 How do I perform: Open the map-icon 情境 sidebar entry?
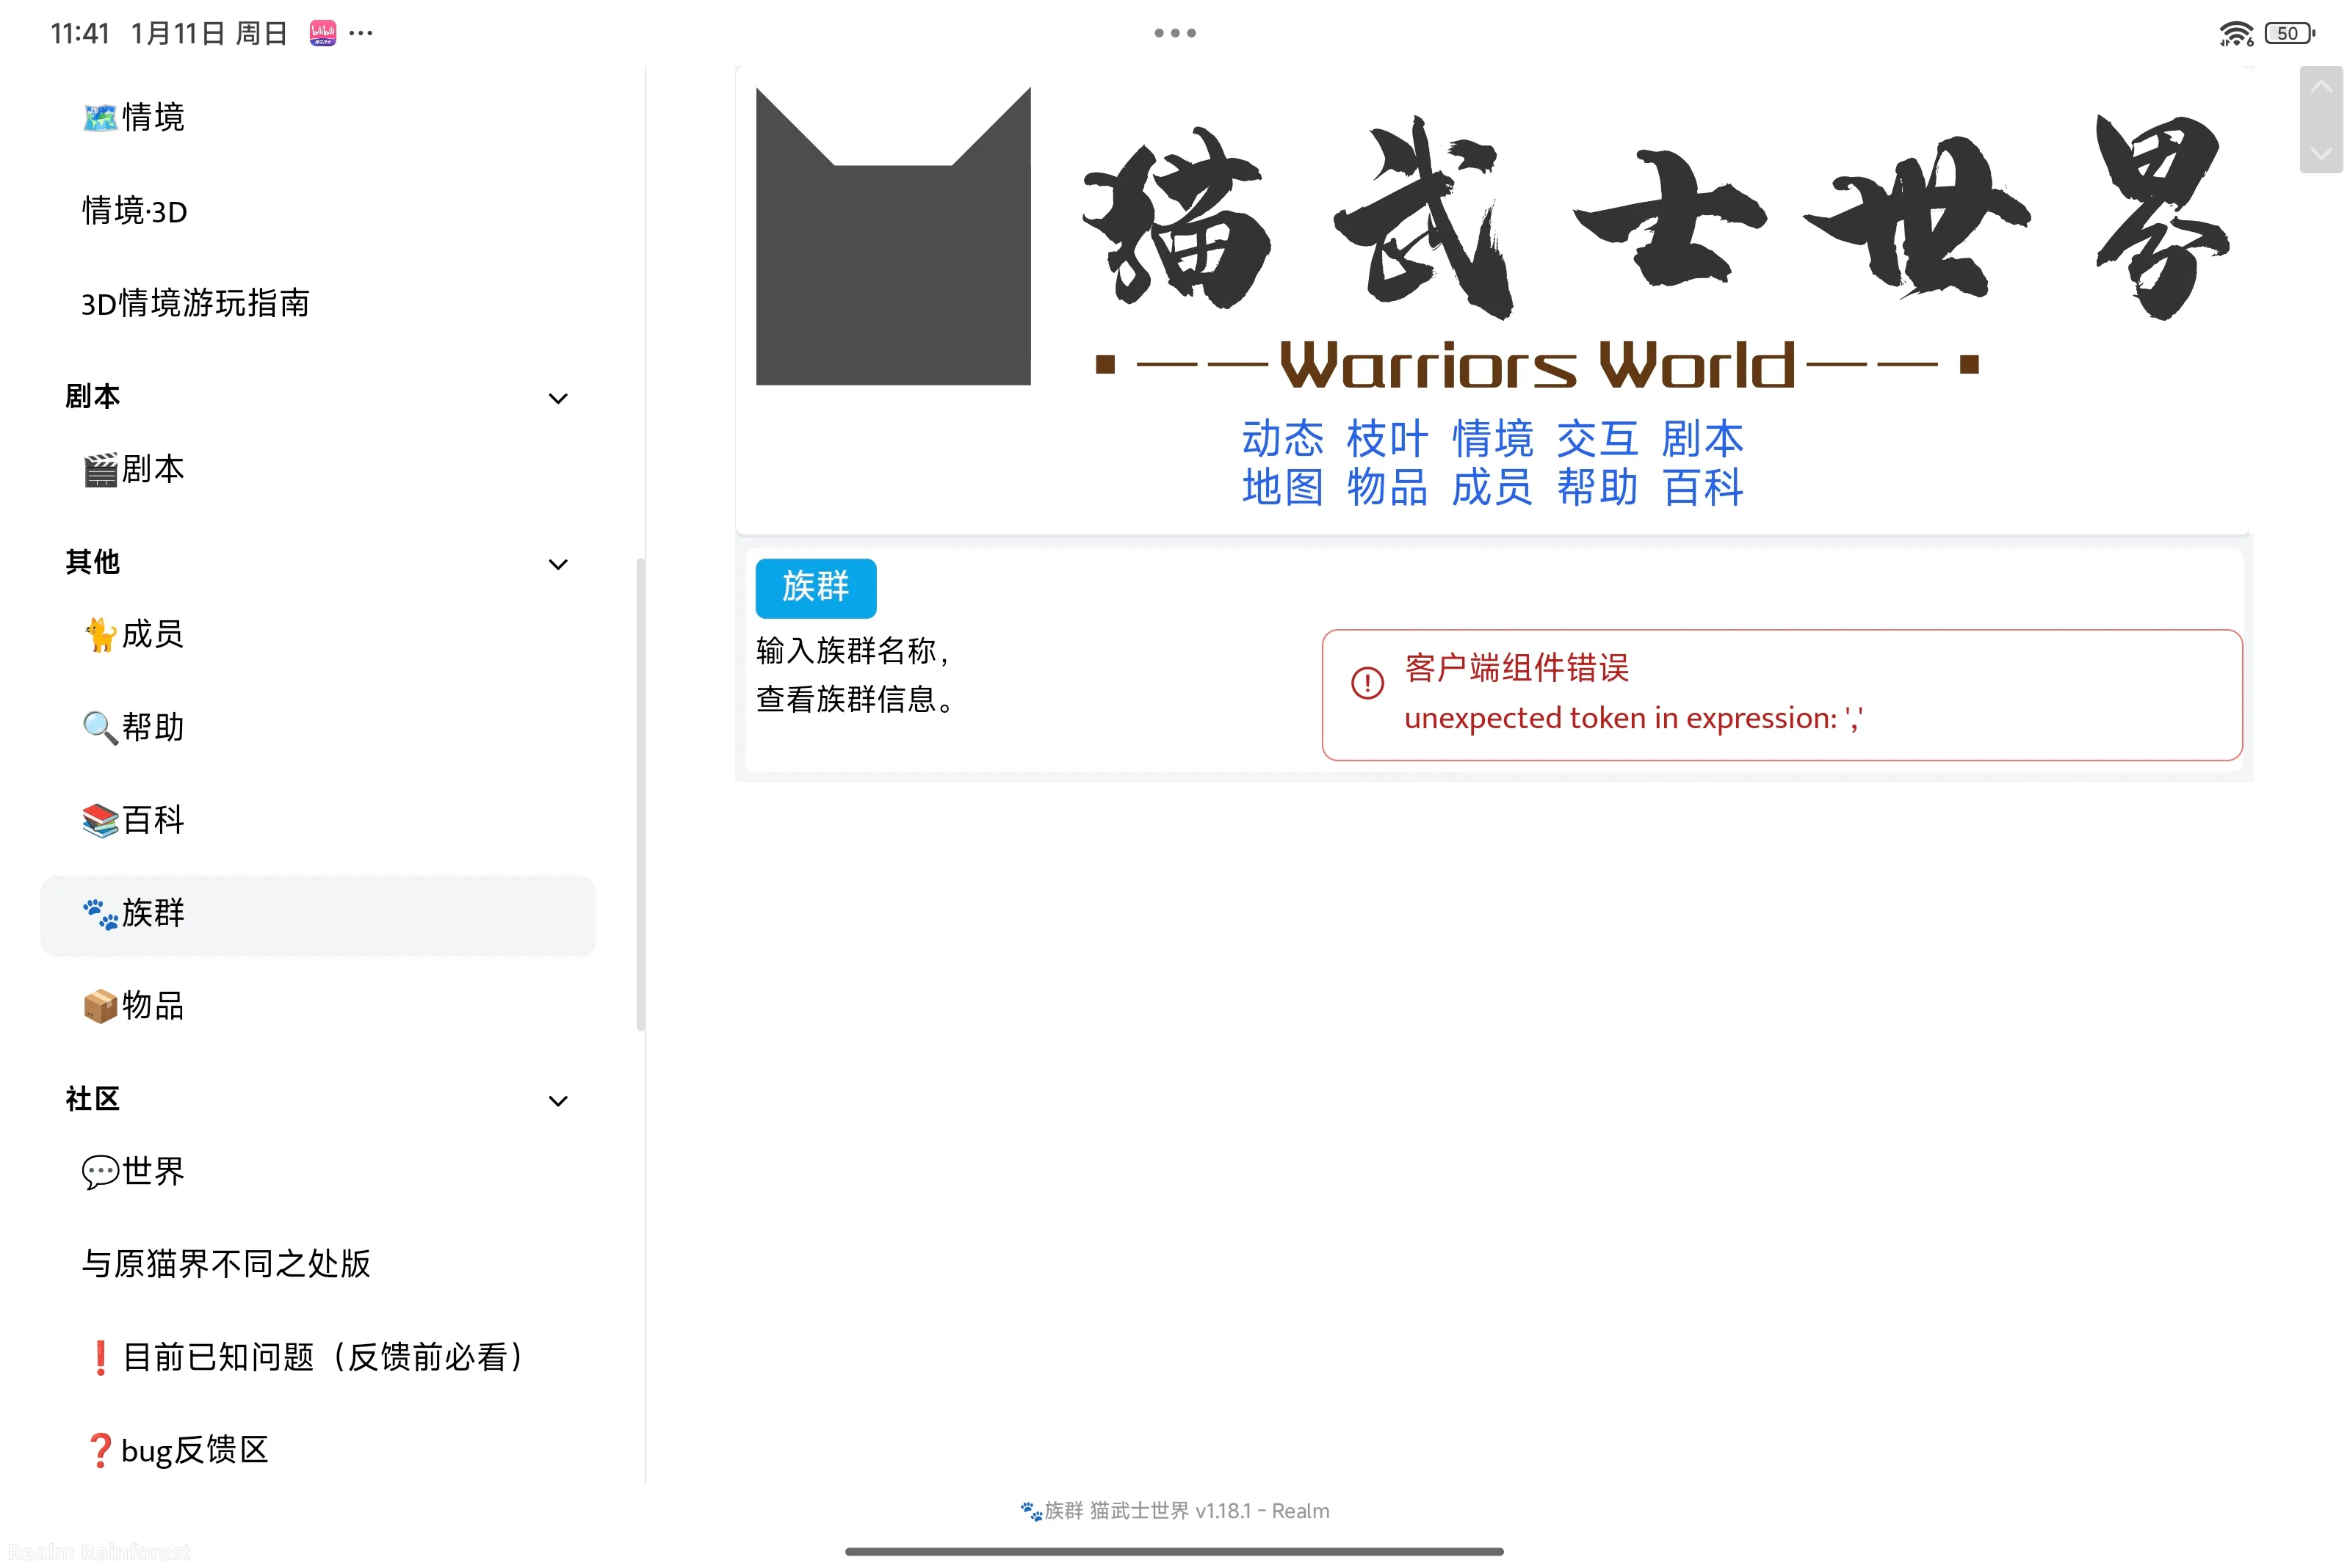(134, 117)
